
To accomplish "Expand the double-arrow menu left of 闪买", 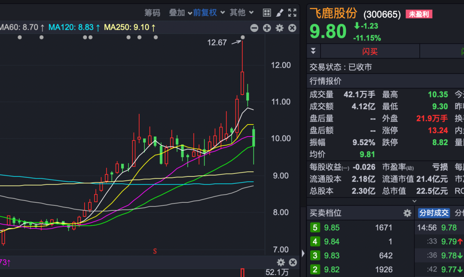I will (x=313, y=51).
